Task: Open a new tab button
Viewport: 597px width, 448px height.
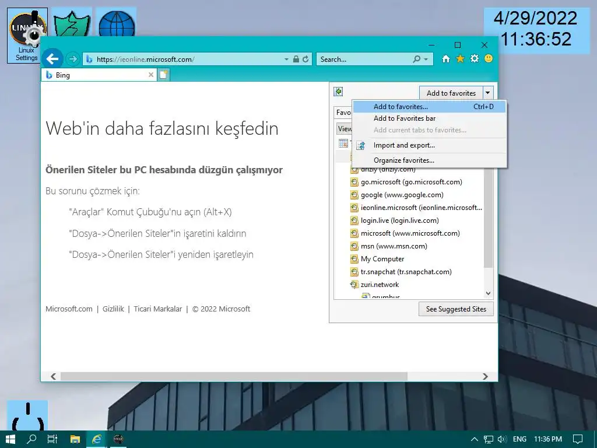Action: pos(163,75)
